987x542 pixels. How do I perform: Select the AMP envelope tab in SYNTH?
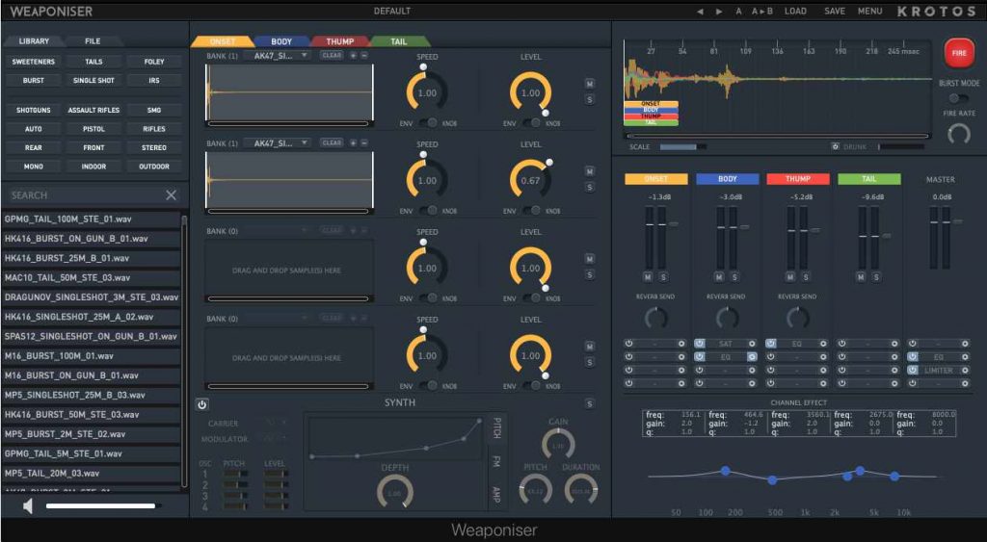click(496, 494)
